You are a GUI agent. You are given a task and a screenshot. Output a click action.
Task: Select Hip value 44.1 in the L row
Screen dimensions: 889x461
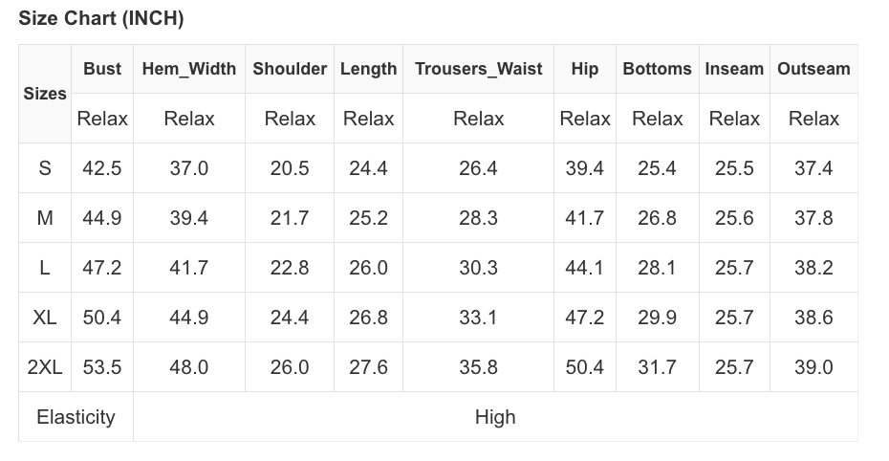click(585, 268)
